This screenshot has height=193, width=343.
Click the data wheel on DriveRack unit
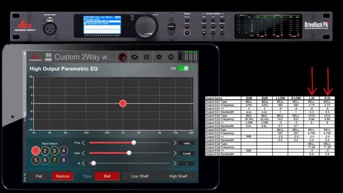click(x=146, y=26)
